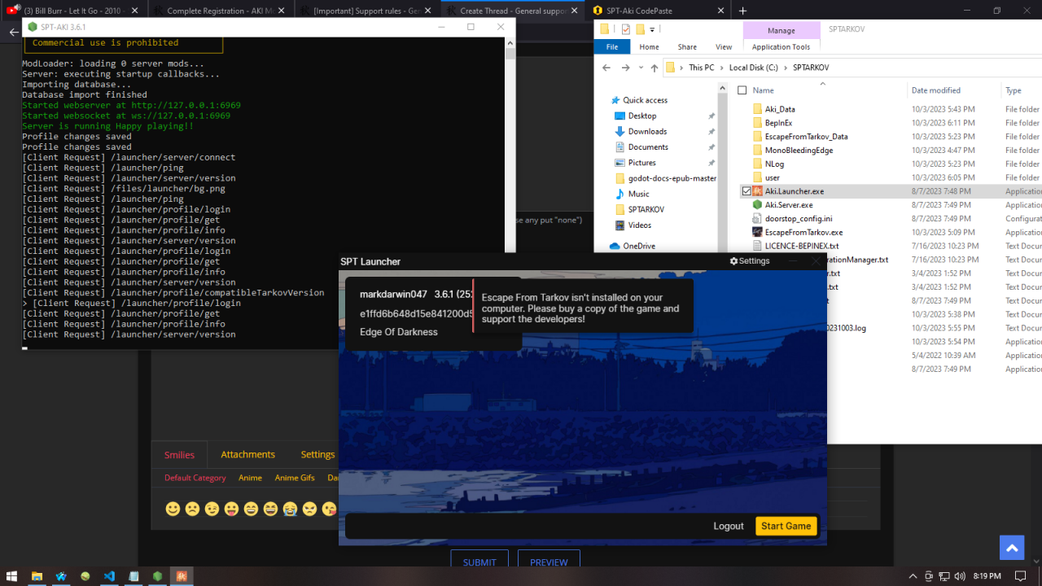Click Properties icon in Quick Access Toolbar
1042x586 pixels.
(x=625, y=29)
